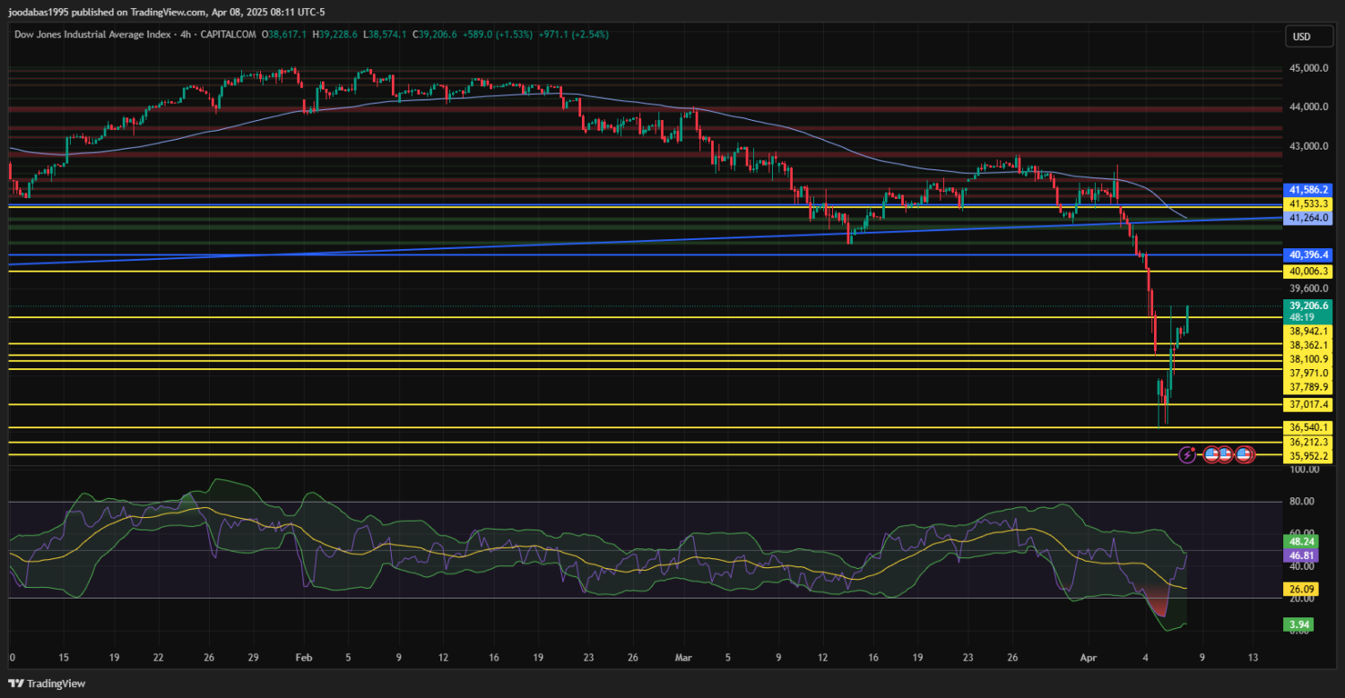
Task: Click the close value C39,206.6
Action: 435,33
